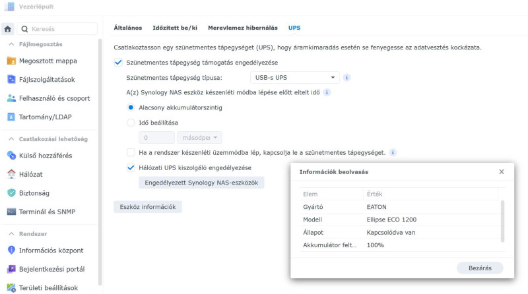Click Engedélyezett Synology NAS-eszközök button
Image resolution: width=528 pixels, height=294 pixels.
point(201,183)
